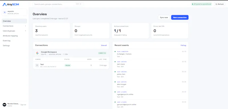Screen dimensions: 228x109
Task: Click the anyscim organization avatar icon
Action: point(5,12)
